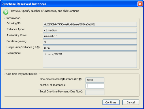This screenshot has width=144, height=109.
Task: Click the One-time Payment Details group label
Action: pos(22,74)
